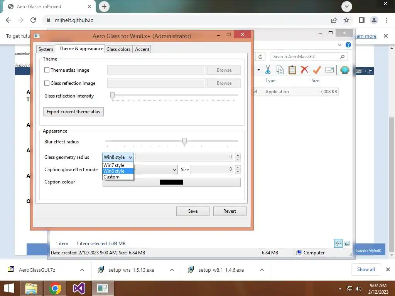Open File Explorer from the taskbar
395x296 pixels.
click(31, 288)
